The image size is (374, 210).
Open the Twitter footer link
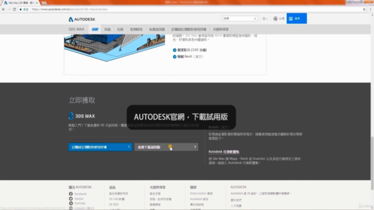tap(79, 198)
